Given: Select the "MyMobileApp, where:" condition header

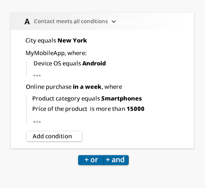Looking at the screenshot, I should pos(56,53).
